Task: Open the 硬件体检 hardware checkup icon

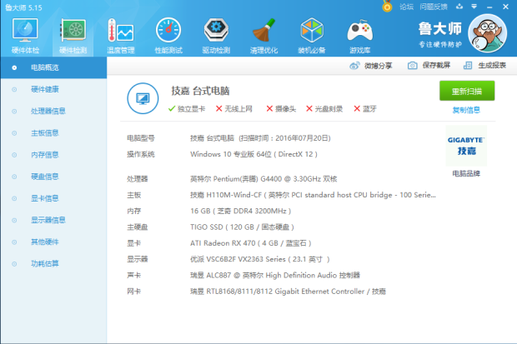Action: (25, 36)
